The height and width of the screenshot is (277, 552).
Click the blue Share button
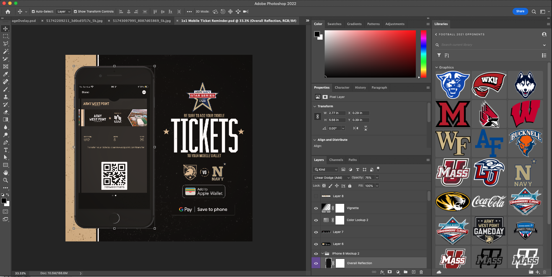(x=520, y=11)
